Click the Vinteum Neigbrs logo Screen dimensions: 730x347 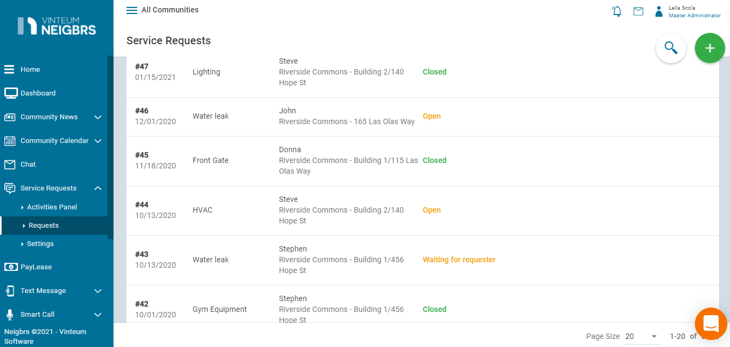click(x=57, y=26)
